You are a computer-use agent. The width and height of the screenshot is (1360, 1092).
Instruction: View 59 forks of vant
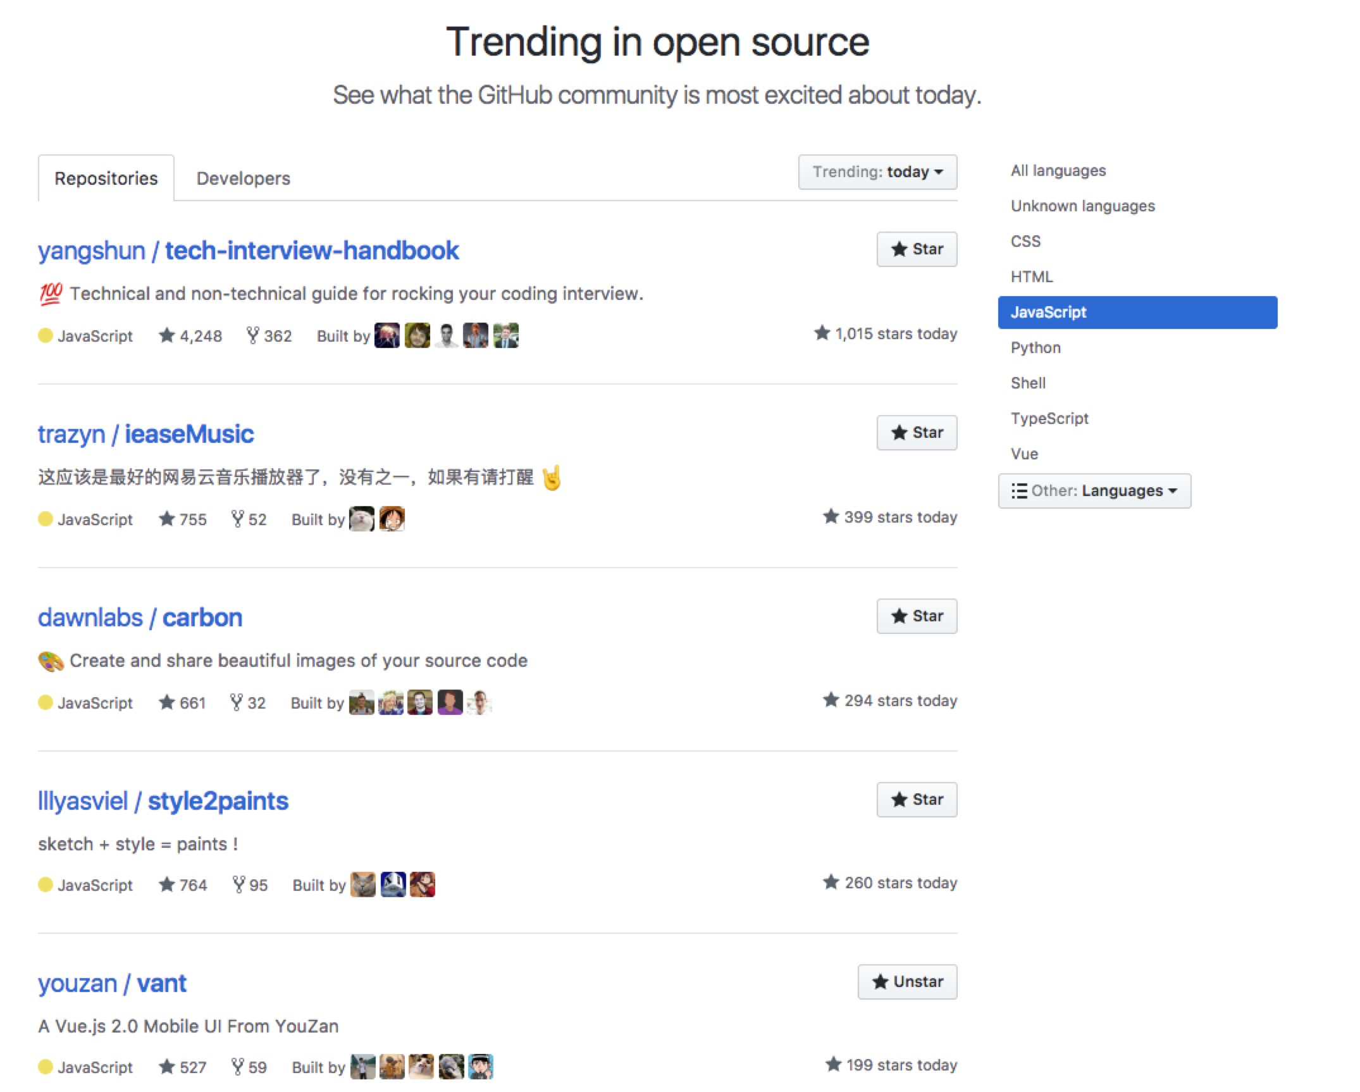click(249, 1067)
